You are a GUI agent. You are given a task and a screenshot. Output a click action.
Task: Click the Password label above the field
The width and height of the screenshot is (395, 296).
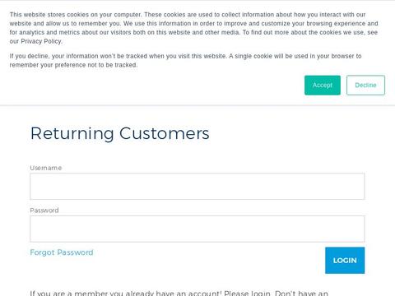pyautogui.click(x=44, y=210)
